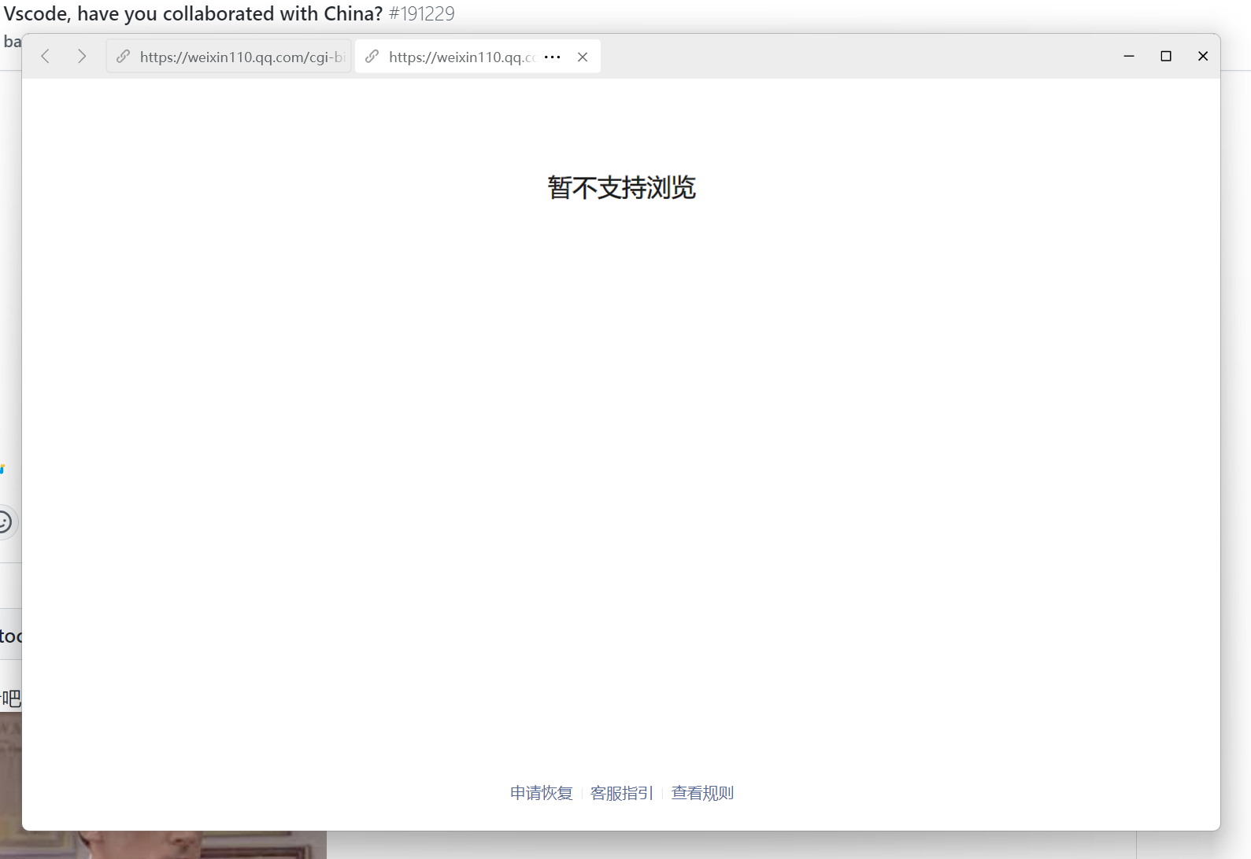Viewport: 1251px width, 859px height.
Task: Click link icon on active tab
Action: click(x=372, y=57)
